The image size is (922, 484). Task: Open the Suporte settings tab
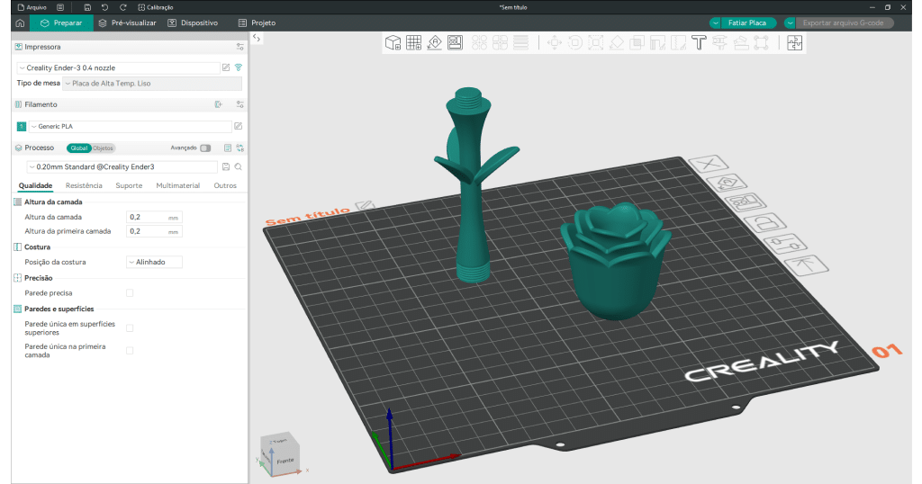coord(129,185)
